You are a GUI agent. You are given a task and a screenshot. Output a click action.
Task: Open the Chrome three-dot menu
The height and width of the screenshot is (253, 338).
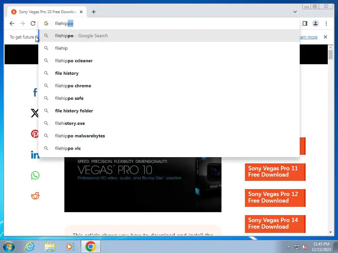coord(326,23)
